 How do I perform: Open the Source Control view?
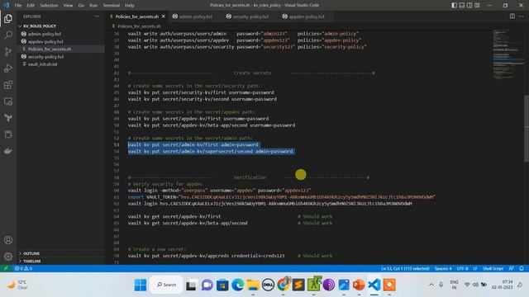pos(8,51)
